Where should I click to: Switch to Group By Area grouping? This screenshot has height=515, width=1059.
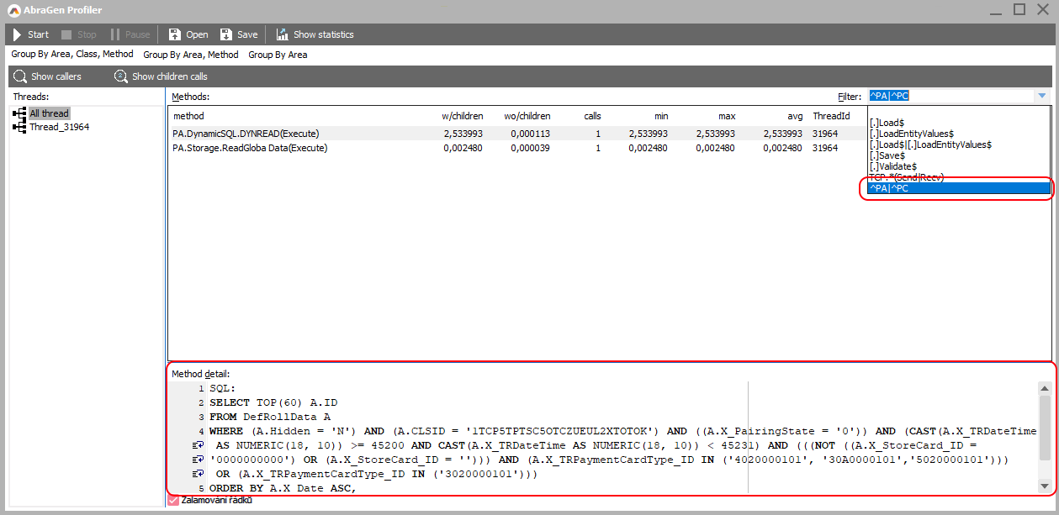[278, 55]
